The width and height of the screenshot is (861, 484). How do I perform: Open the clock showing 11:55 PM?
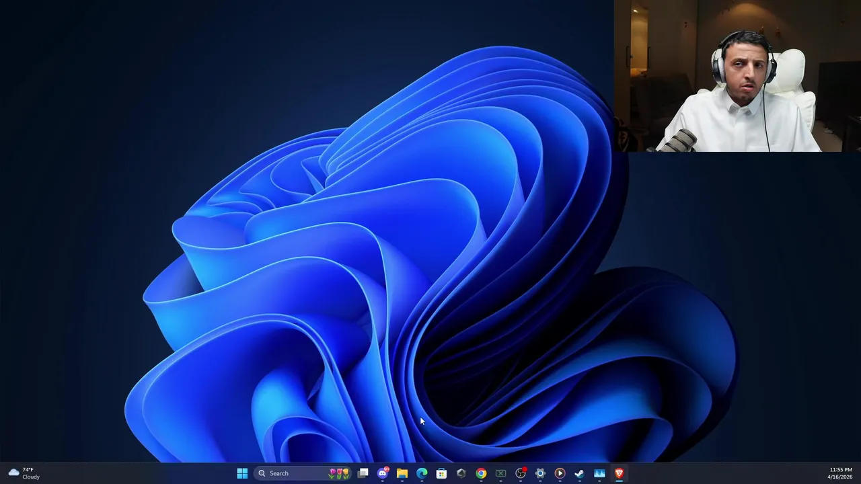point(840,473)
